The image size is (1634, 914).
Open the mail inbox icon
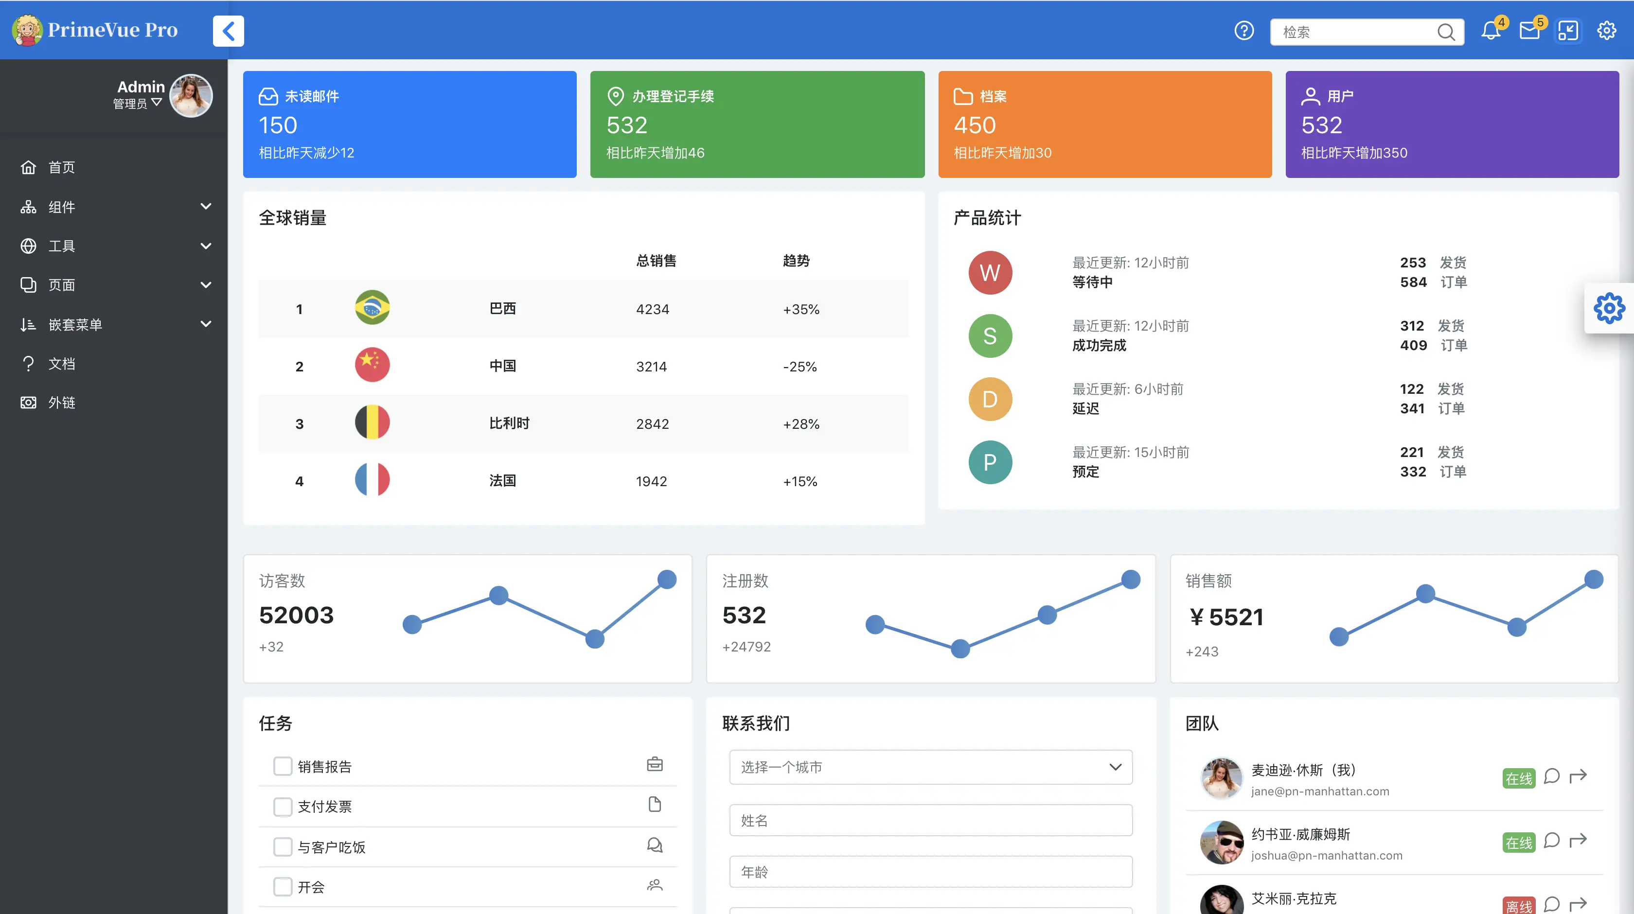pyautogui.click(x=1529, y=31)
